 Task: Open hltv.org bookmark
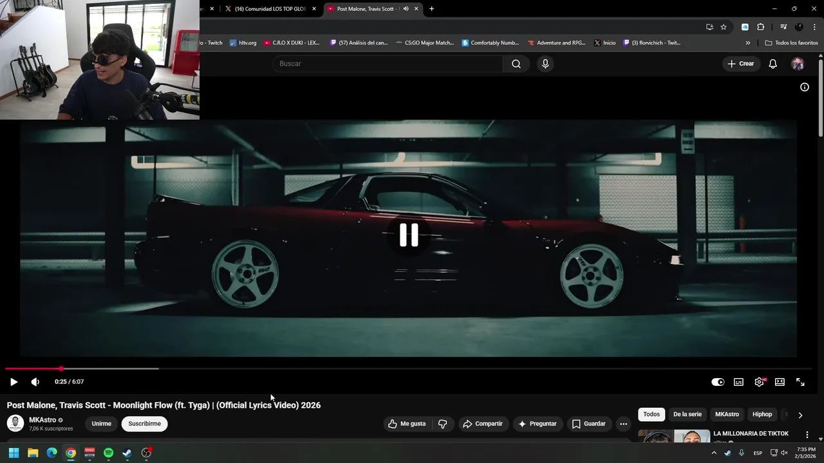point(243,43)
